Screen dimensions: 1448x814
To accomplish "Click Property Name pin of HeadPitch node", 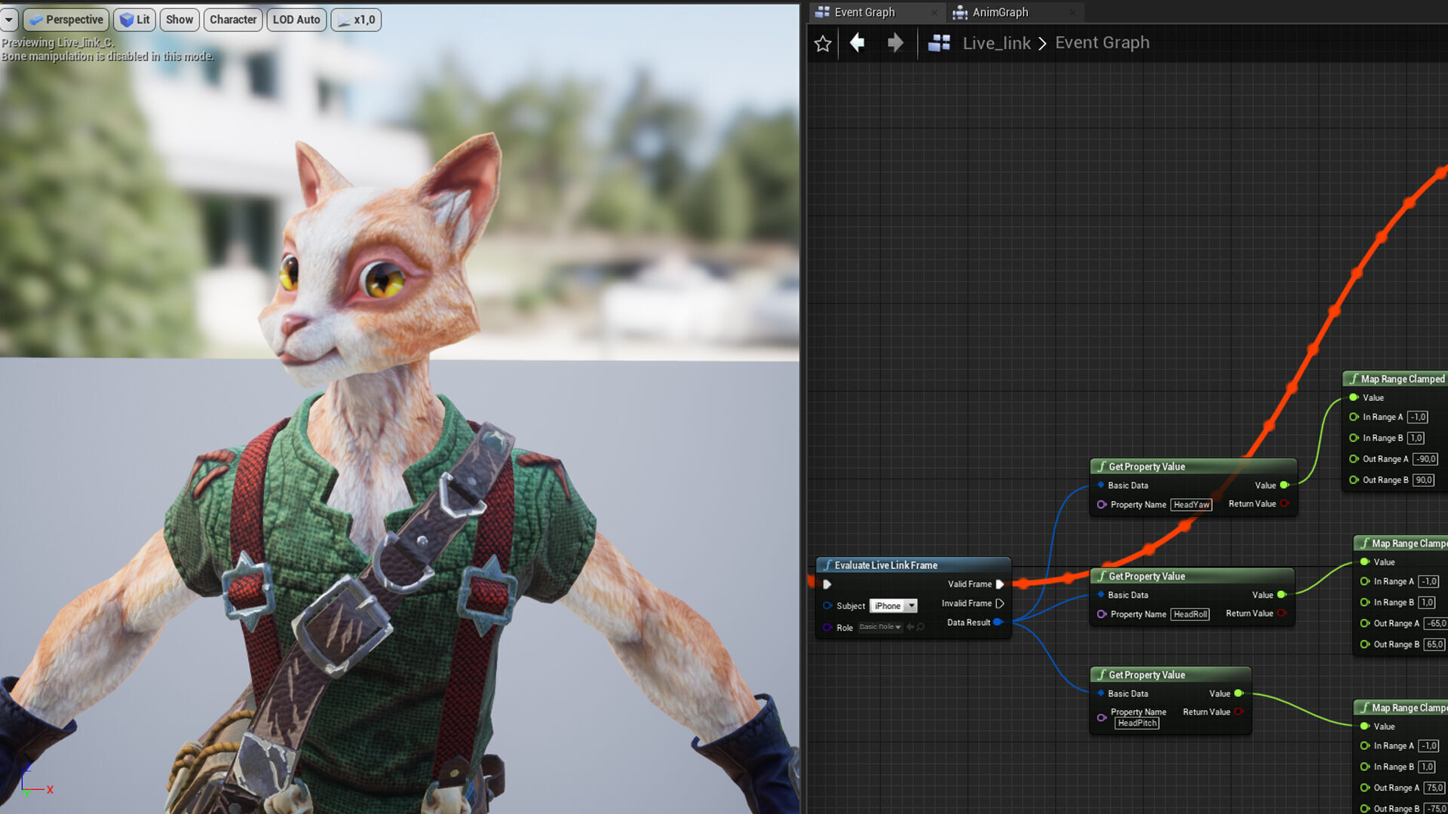I will (x=1102, y=718).
